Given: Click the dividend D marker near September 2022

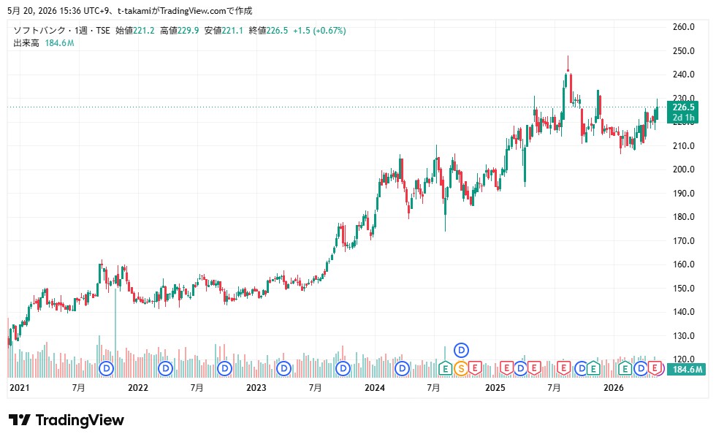Looking at the screenshot, I should 224,368.
